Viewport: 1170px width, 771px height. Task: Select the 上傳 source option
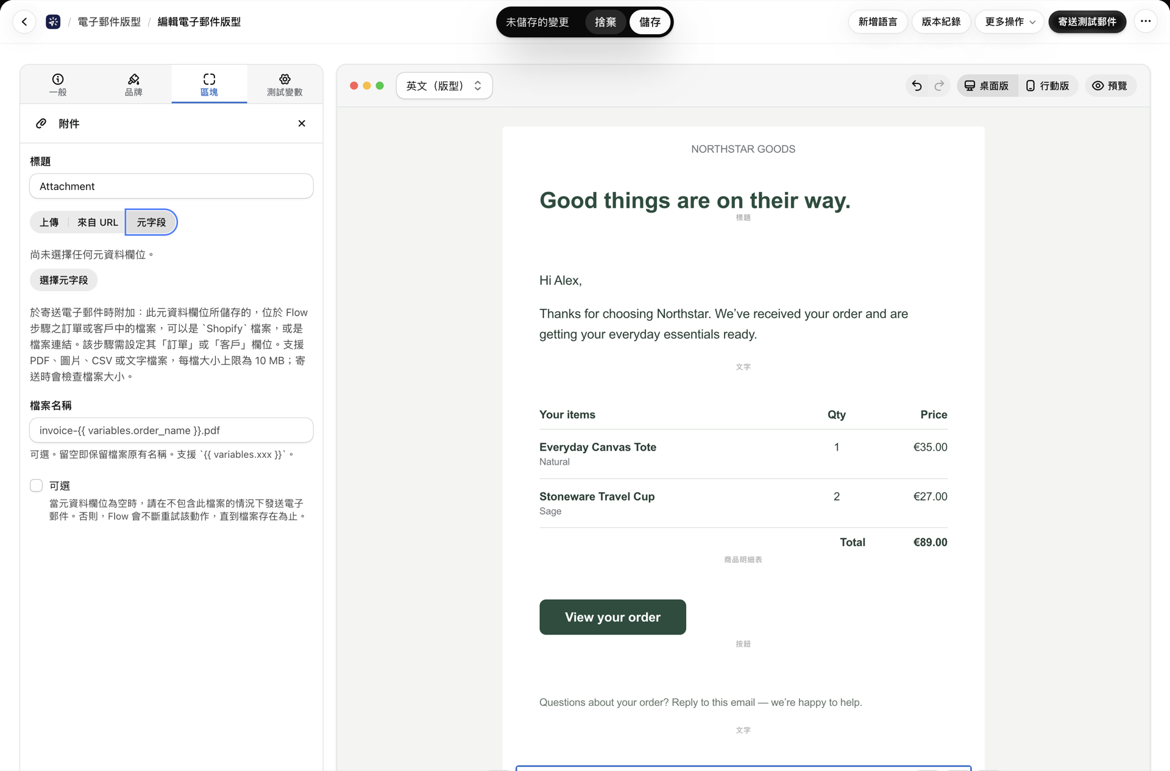49,222
